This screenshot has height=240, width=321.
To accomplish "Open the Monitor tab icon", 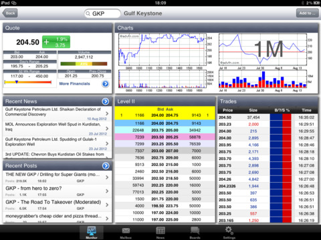I will point(92,231).
